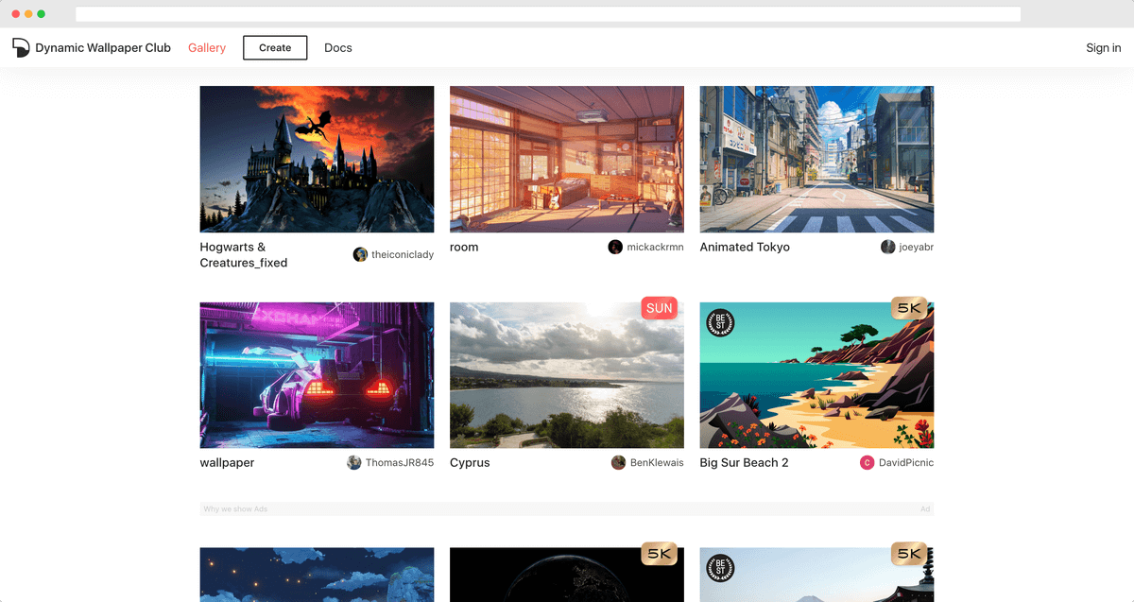Open author name mickackrmn
Screen dimensions: 1134x602
pyautogui.click(x=655, y=247)
